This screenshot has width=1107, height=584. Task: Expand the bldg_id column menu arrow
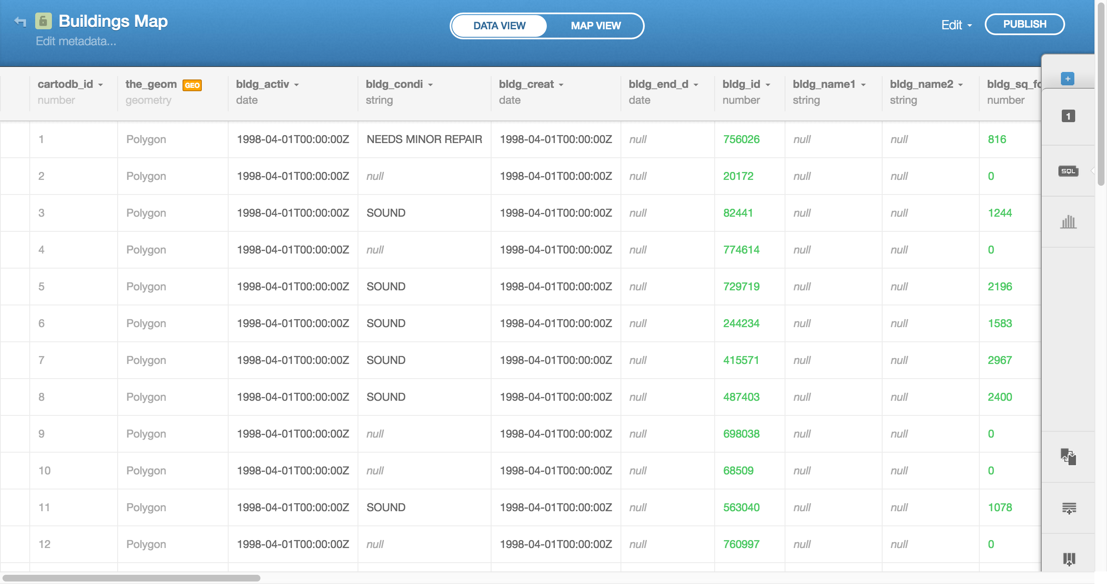(768, 85)
